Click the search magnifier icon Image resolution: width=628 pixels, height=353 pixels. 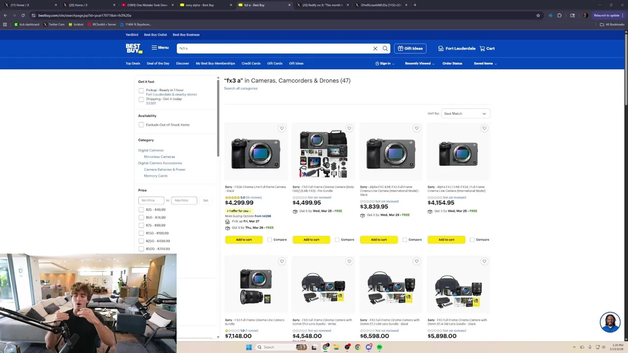tap(385, 49)
